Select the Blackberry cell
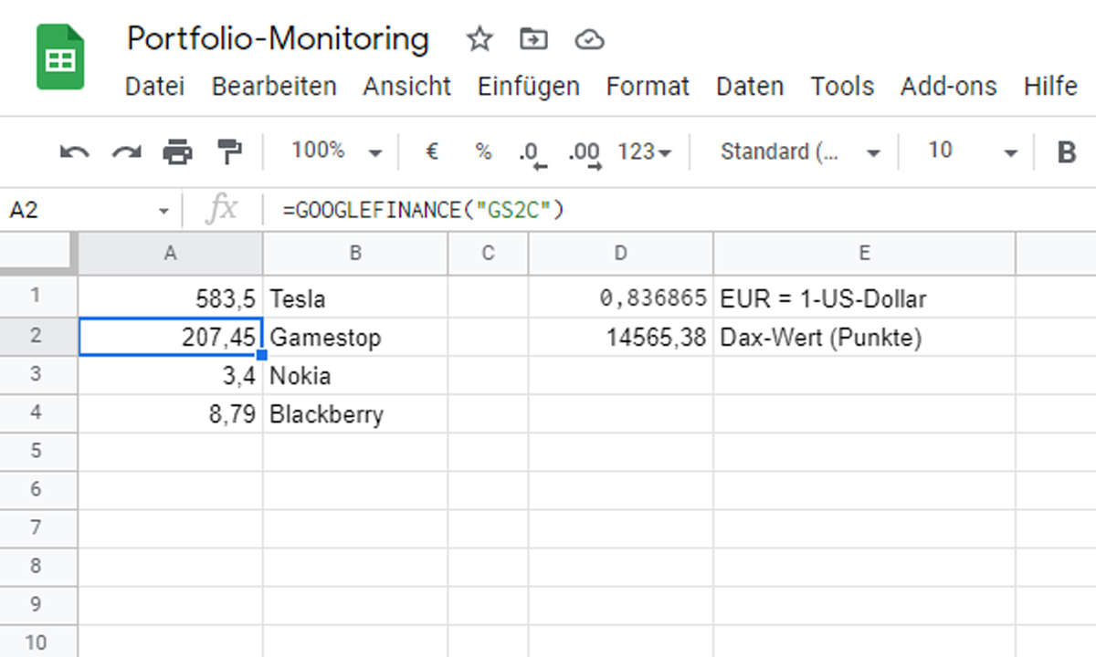The width and height of the screenshot is (1096, 657). tap(355, 413)
